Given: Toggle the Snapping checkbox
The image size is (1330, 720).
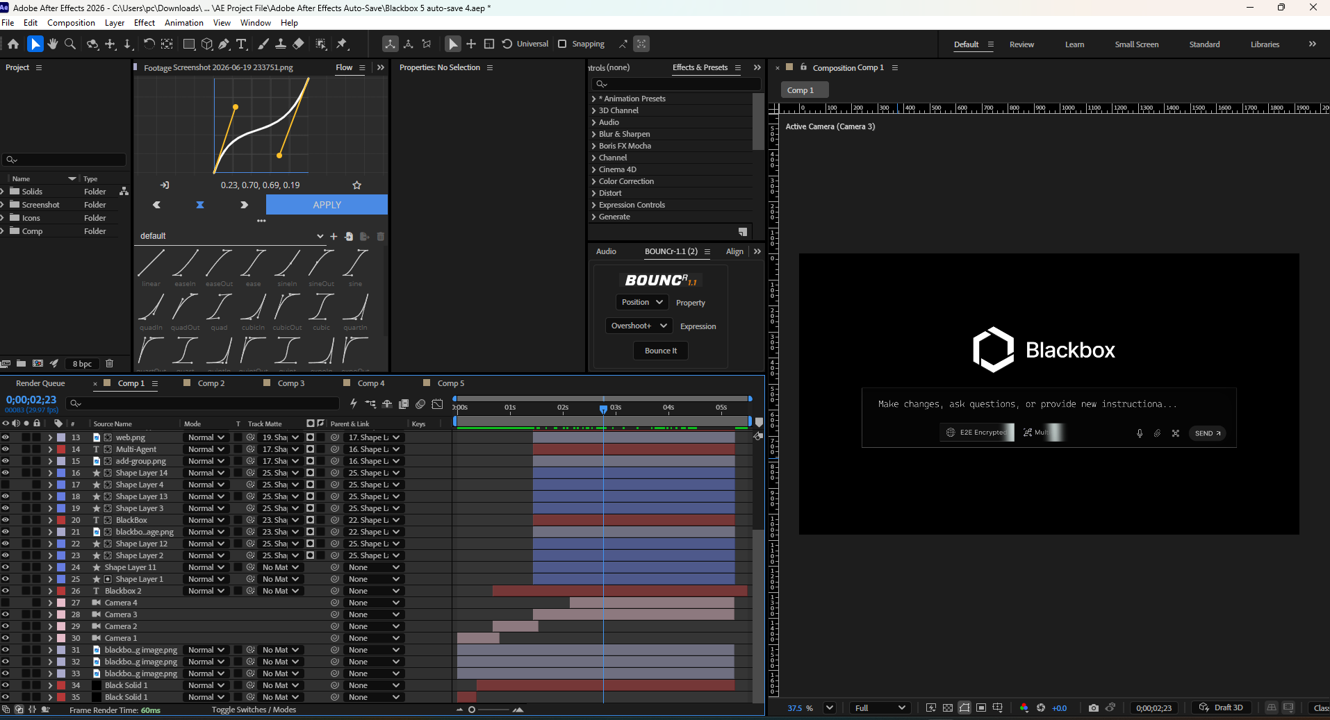Looking at the screenshot, I should (562, 44).
